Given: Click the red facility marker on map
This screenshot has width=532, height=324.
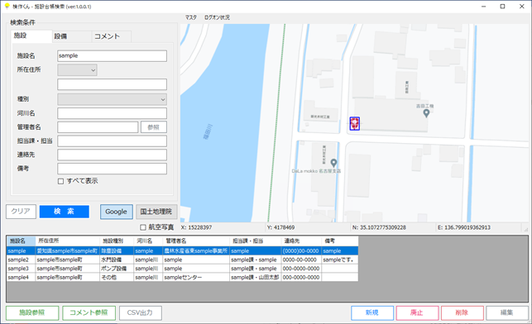Looking at the screenshot, I should 355,124.
